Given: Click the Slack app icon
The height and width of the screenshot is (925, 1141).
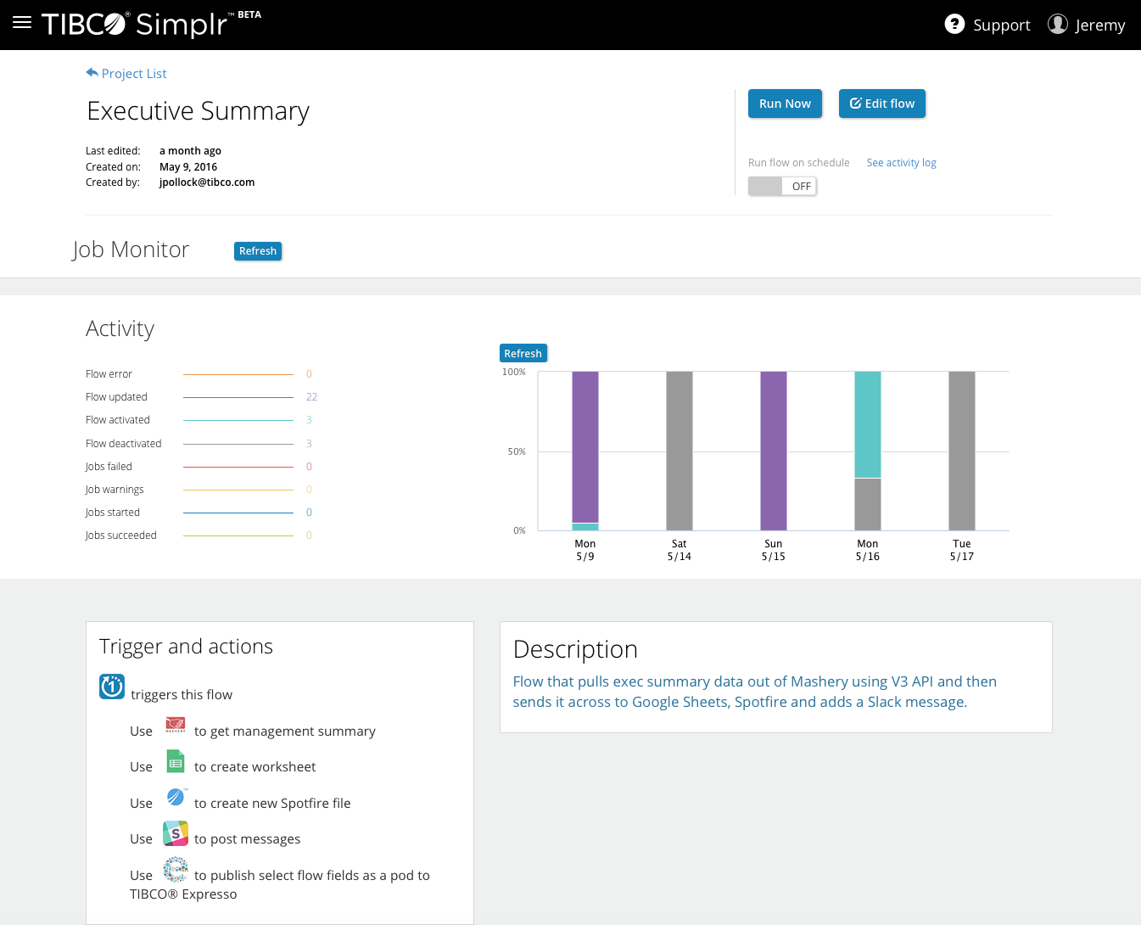Looking at the screenshot, I should 176,833.
